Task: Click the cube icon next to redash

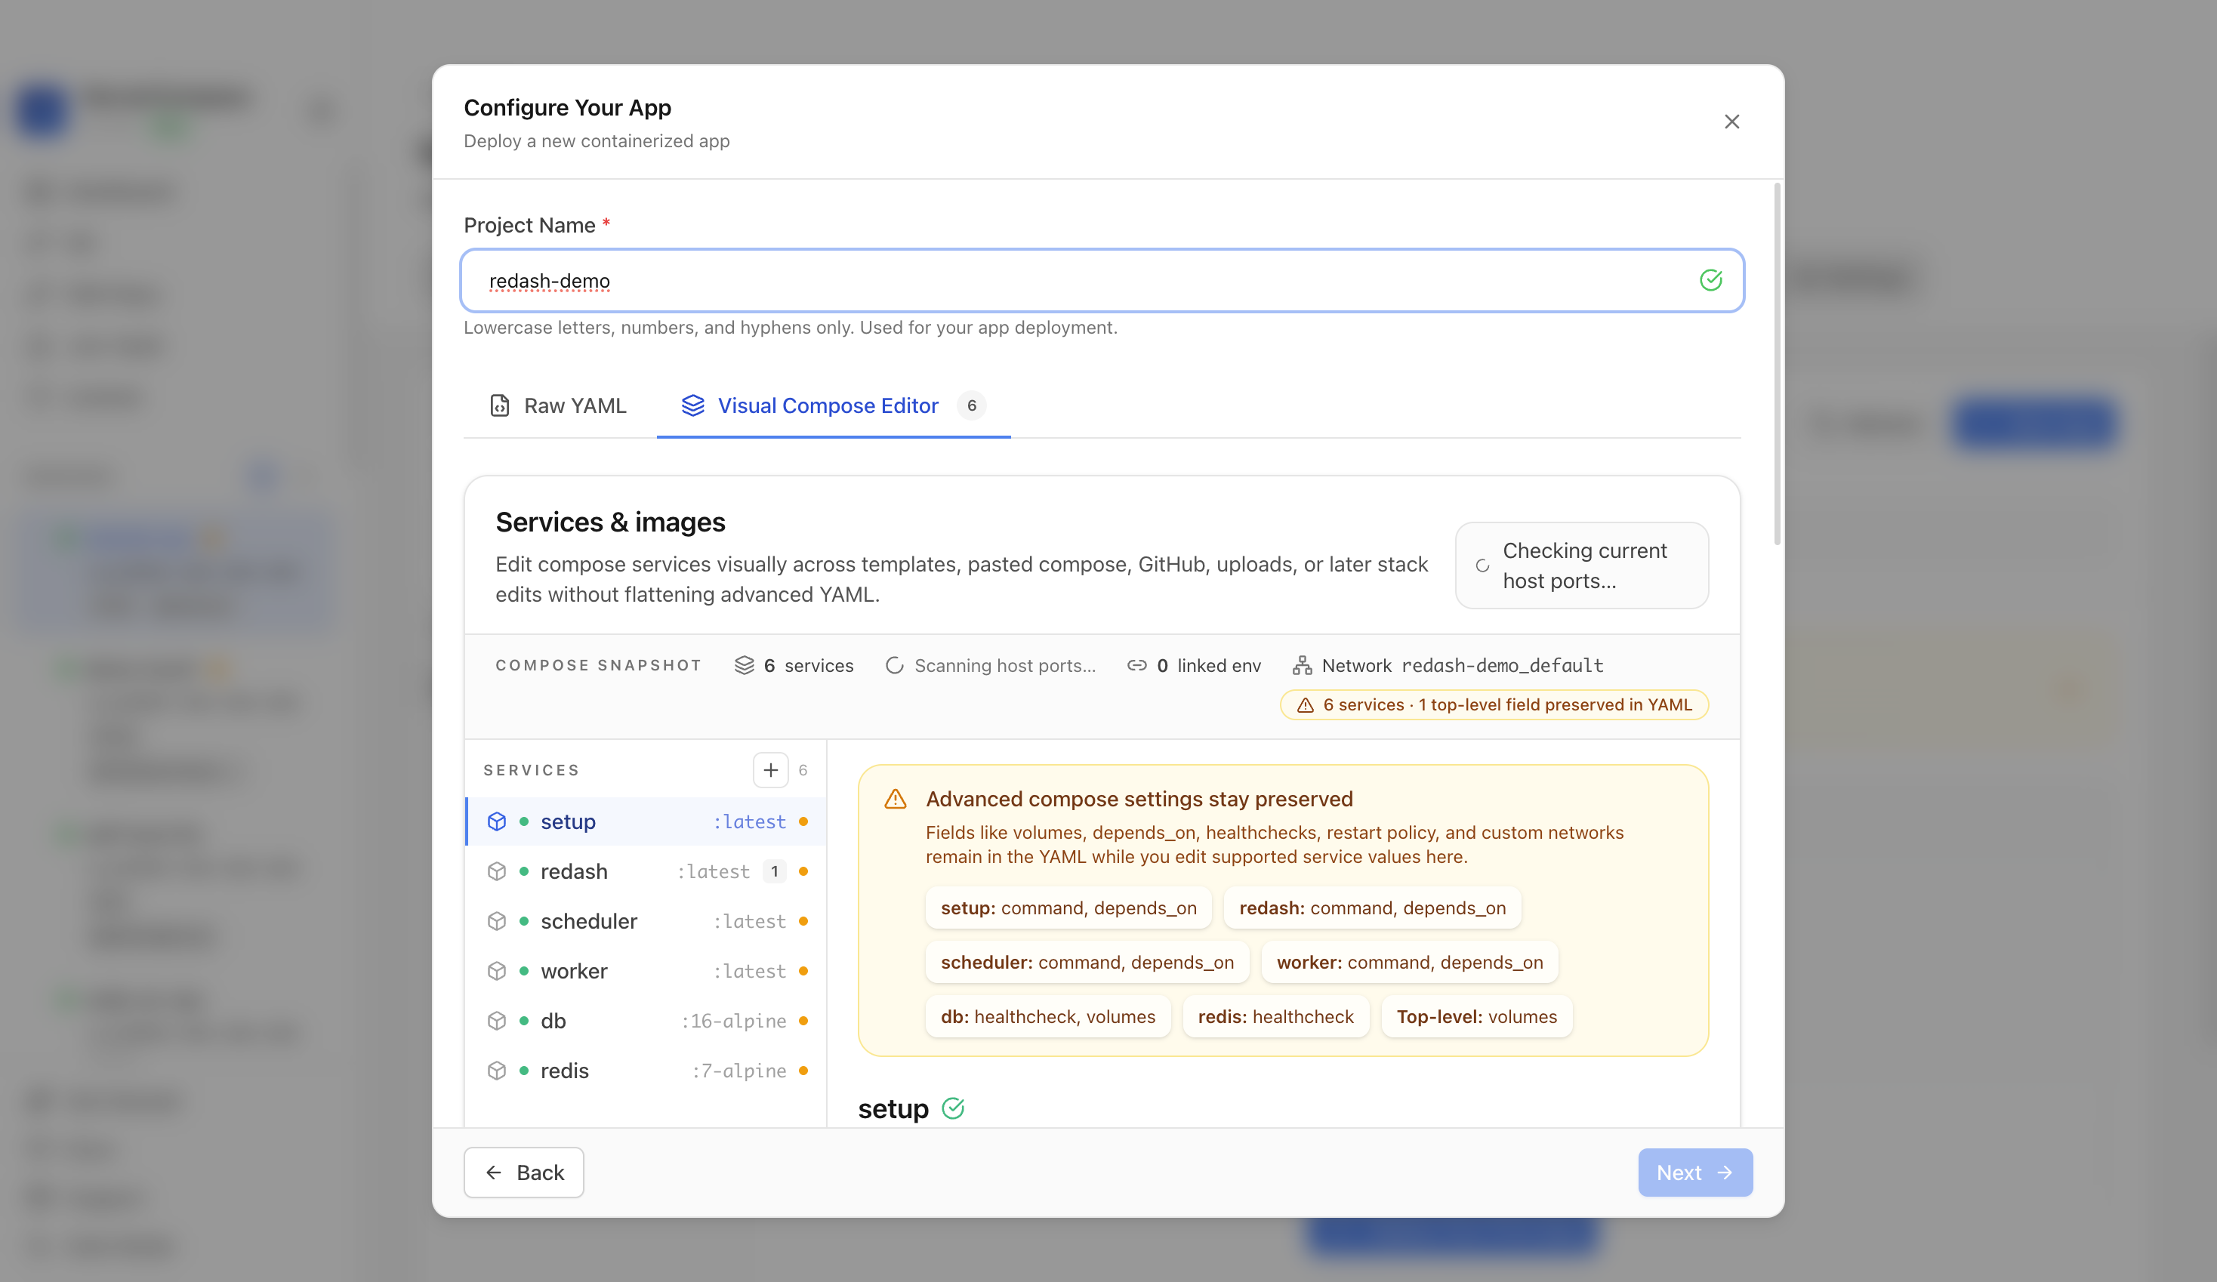Action: click(497, 872)
